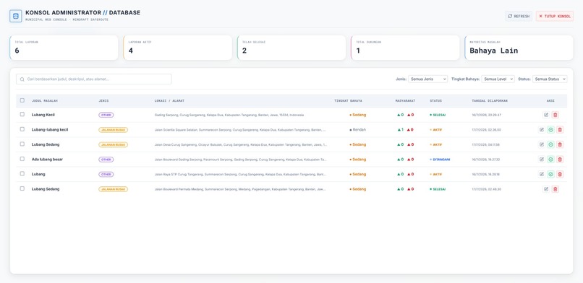Click the Tingkat Bahaya column header
This screenshot has height=283, width=583.
point(349,101)
